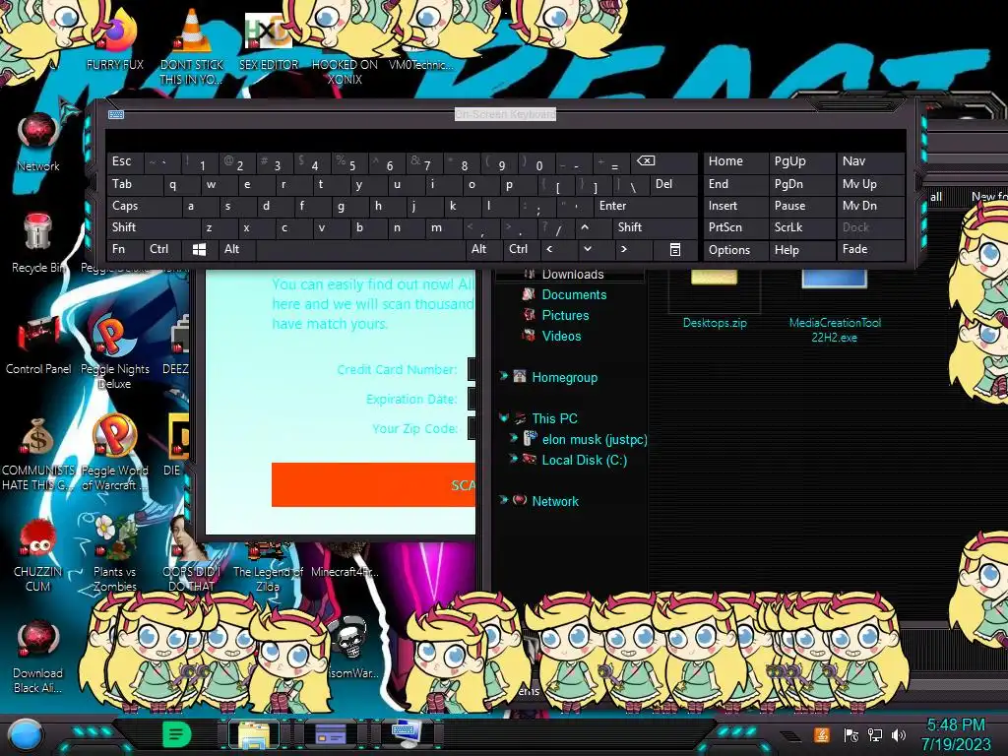Image resolution: width=1008 pixels, height=756 pixels.
Task: Click the Java orange tray icon
Action: [x=822, y=734]
